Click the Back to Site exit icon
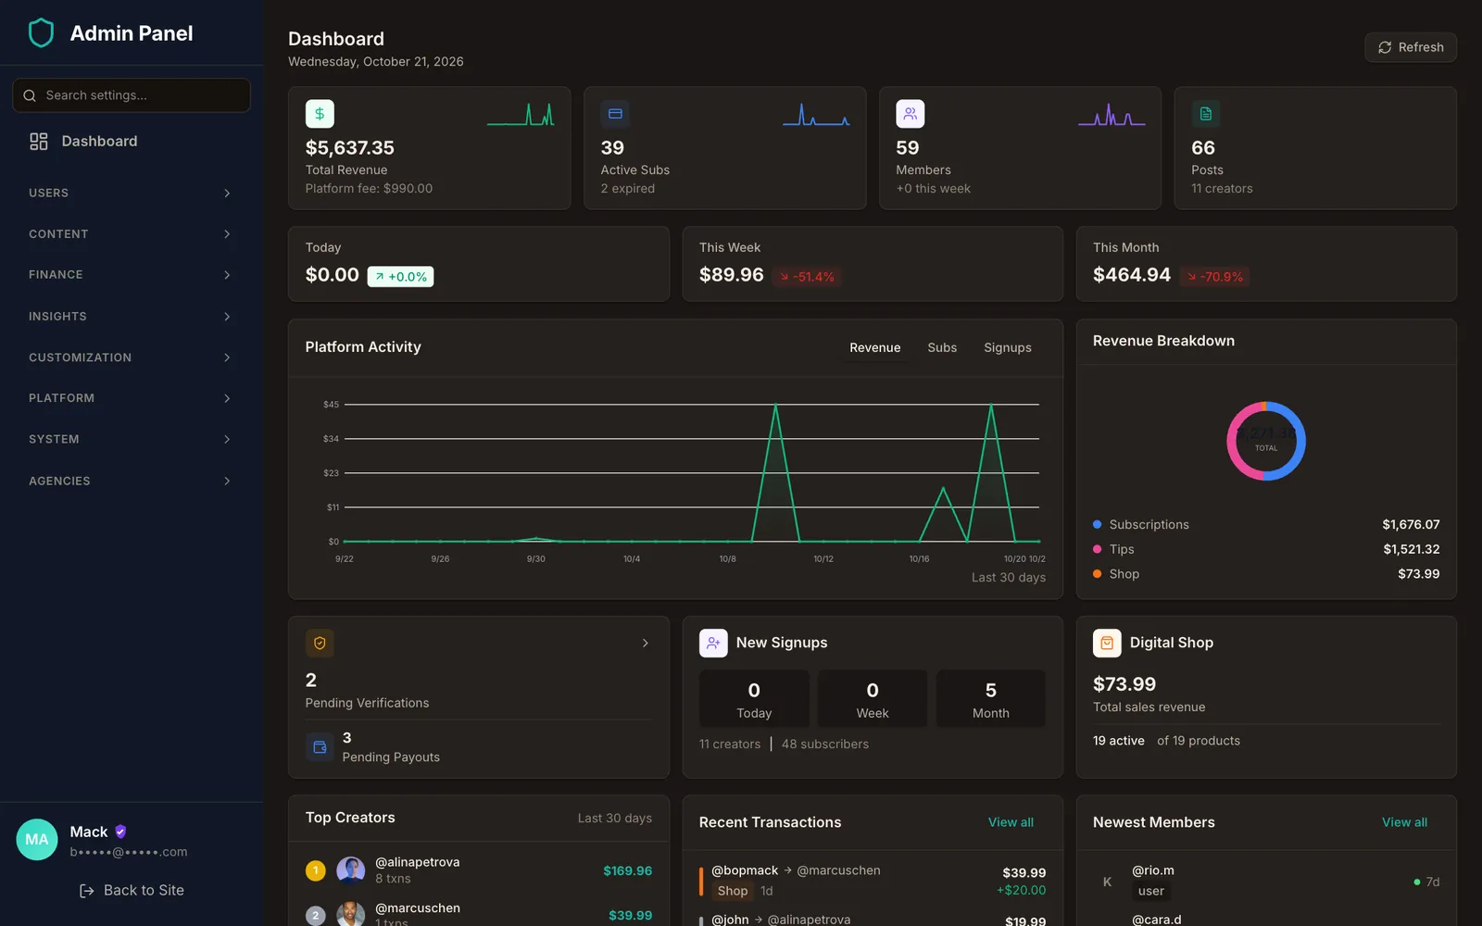 (x=87, y=891)
